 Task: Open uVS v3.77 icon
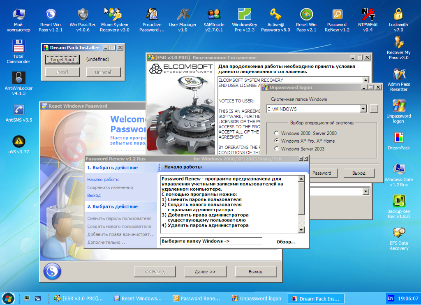click(x=19, y=145)
